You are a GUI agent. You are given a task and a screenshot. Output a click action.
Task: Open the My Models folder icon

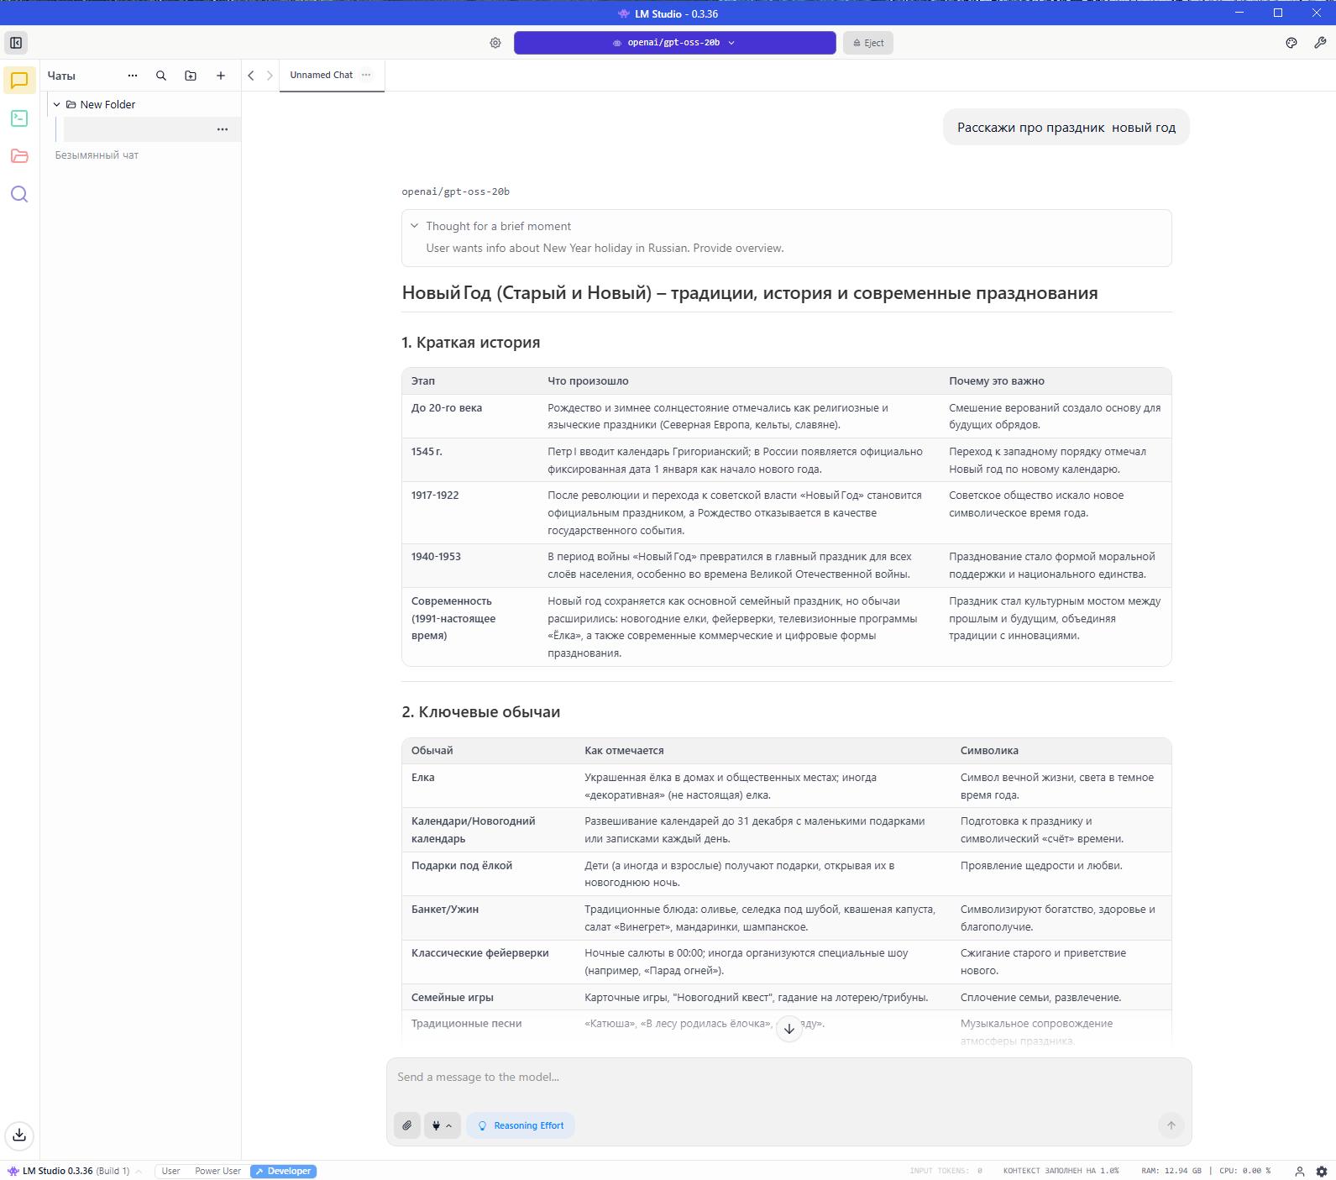click(x=19, y=156)
